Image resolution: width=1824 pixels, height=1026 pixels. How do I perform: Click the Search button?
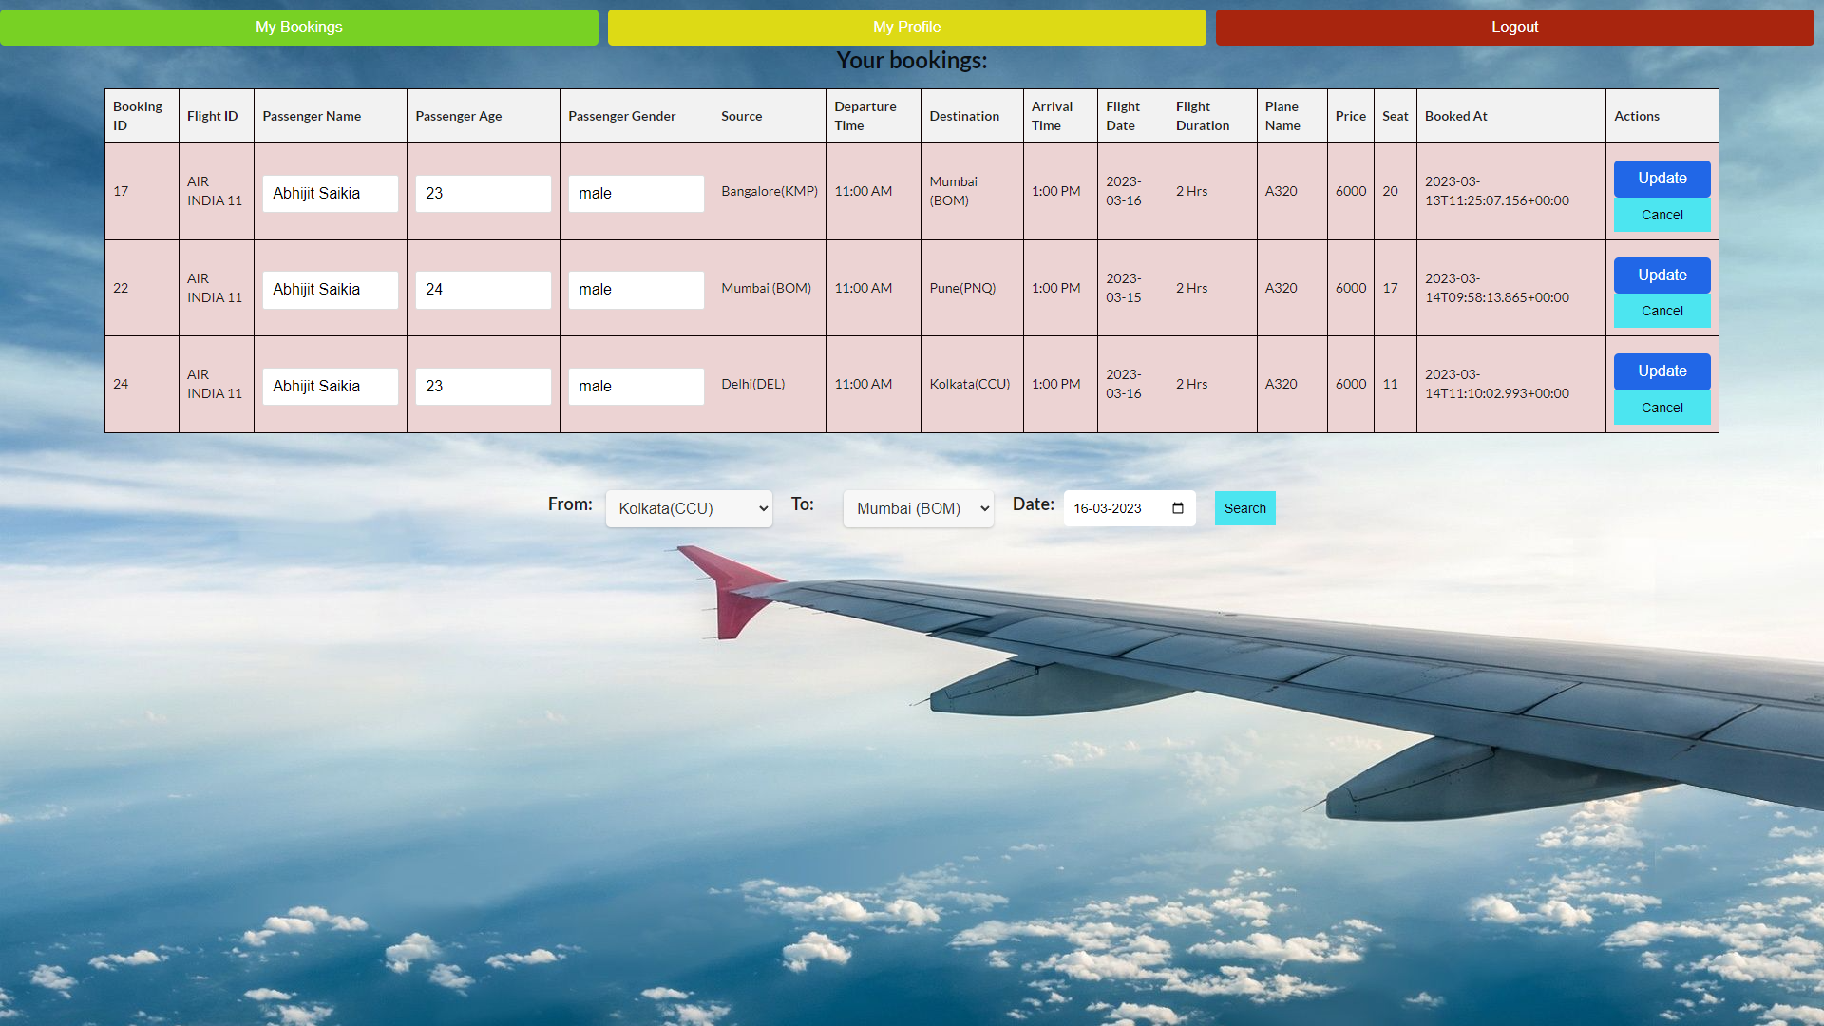pyautogui.click(x=1244, y=508)
